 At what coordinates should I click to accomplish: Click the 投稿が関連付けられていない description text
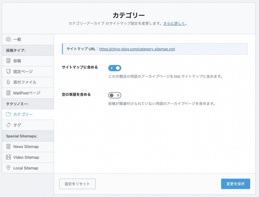coord(162,104)
